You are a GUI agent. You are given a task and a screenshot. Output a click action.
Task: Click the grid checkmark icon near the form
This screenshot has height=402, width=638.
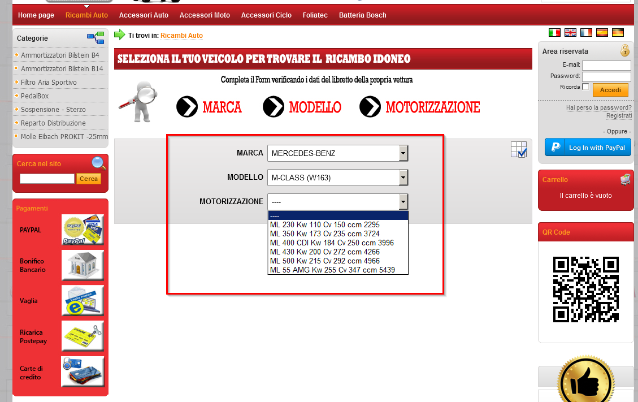click(x=519, y=149)
